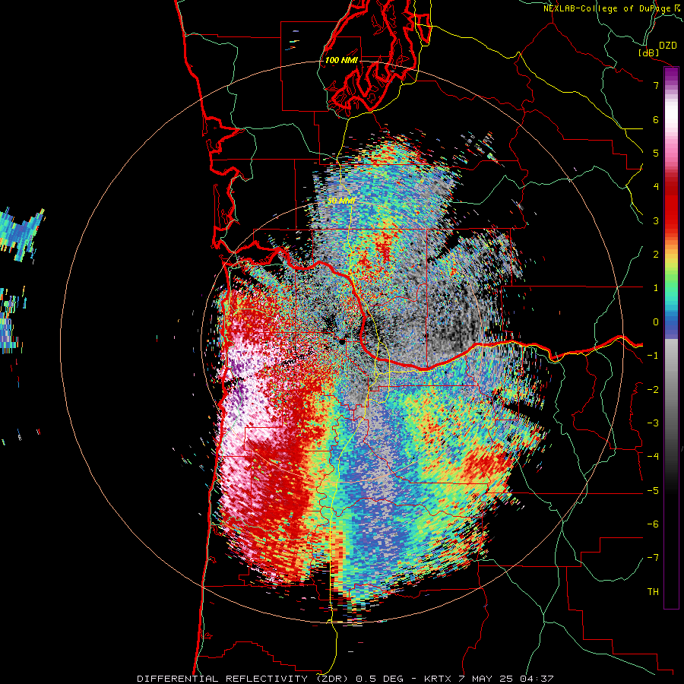Pick the red segment of the color bar
Image resolution: width=684 pixels, height=684 pixels.
[x=671, y=205]
